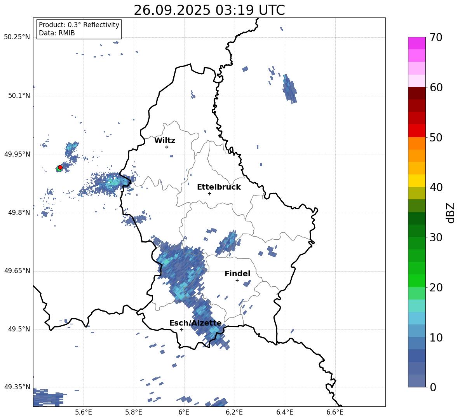Click the Findel station label

click(237, 274)
